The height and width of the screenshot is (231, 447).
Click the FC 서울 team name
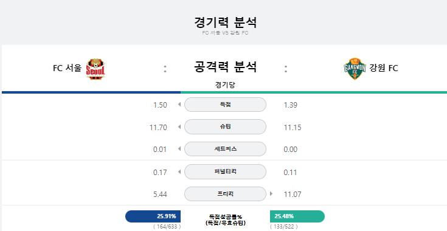point(68,68)
